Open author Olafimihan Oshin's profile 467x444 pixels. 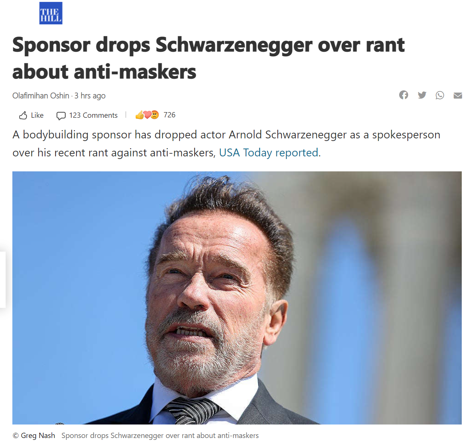[x=41, y=96]
